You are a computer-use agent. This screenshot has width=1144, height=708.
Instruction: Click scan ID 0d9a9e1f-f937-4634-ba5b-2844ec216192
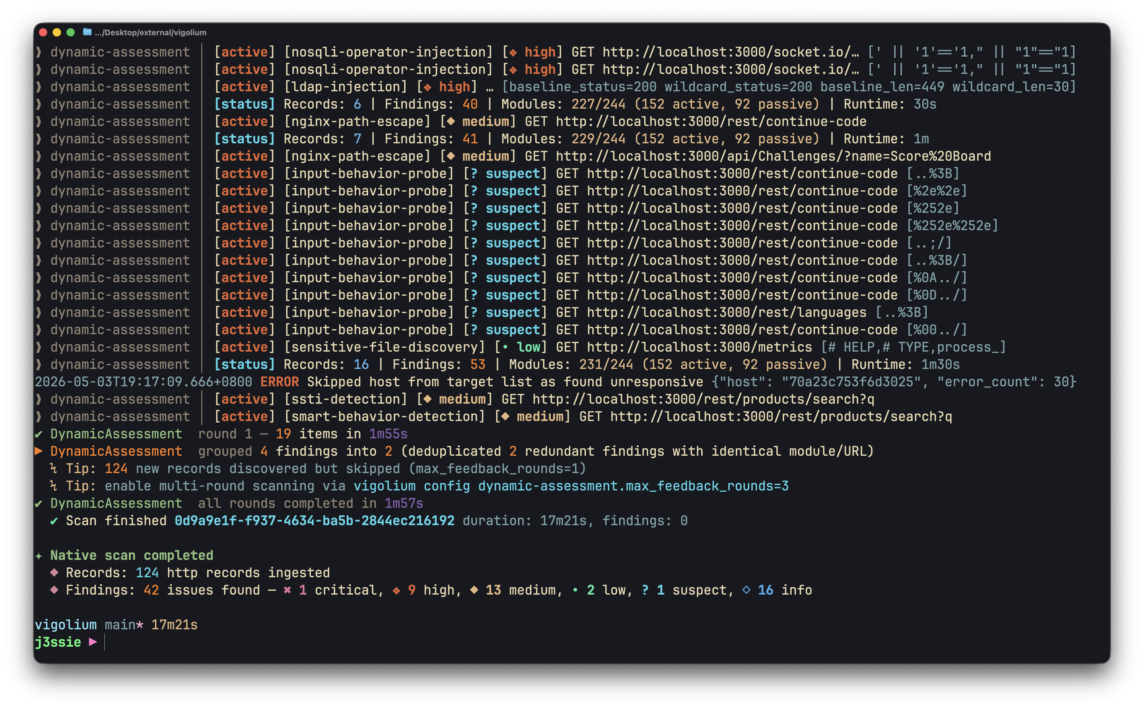(314, 521)
